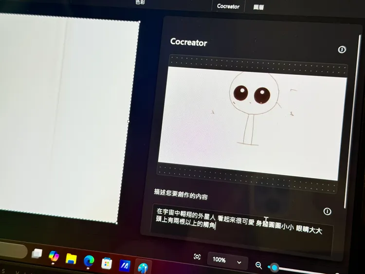
Task: Launch Copilot from the taskbar
Action: pyautogui.click(x=54, y=256)
